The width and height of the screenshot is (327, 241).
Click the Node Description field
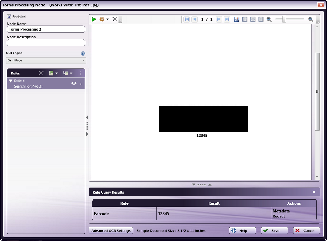pyautogui.click(x=46, y=43)
